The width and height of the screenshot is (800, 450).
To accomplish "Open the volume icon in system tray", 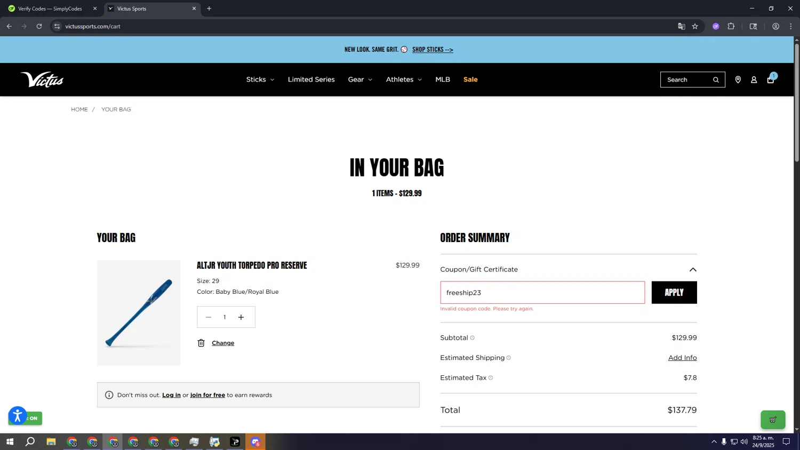I will (744, 441).
